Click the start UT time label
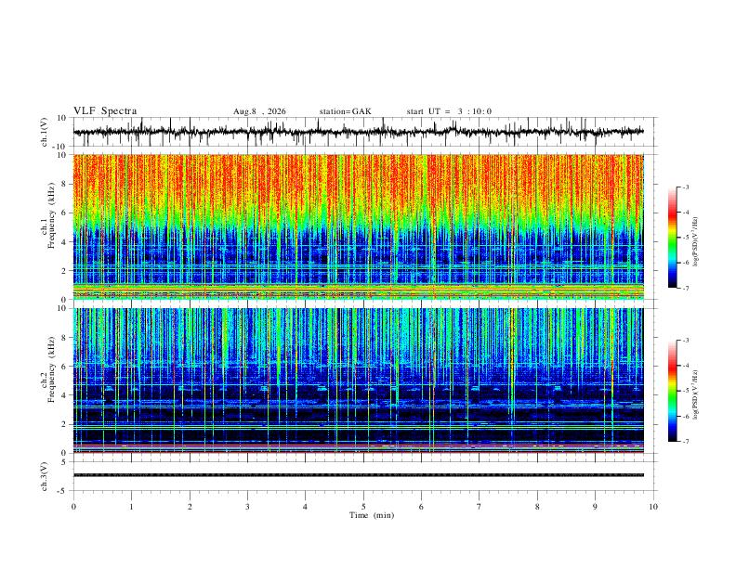Viewport: 736px width, 568px height. coord(449,111)
